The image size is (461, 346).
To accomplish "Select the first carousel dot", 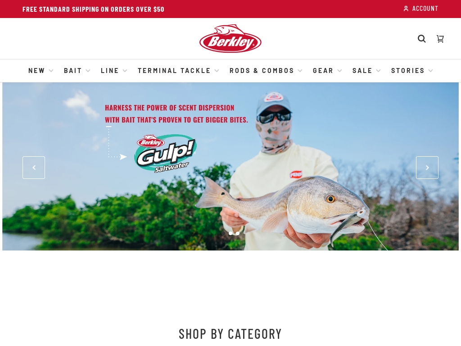I will [230, 233].
